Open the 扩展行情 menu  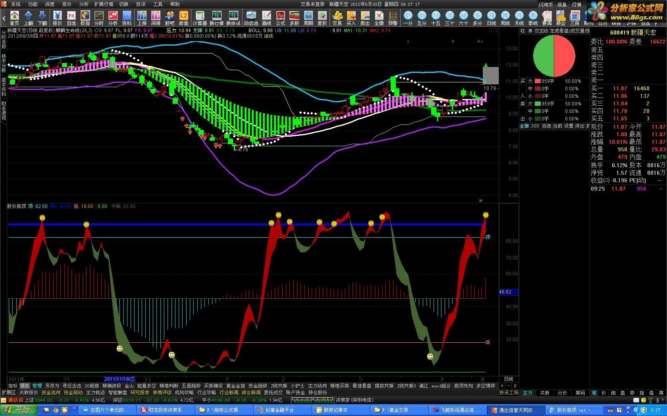(104, 4)
